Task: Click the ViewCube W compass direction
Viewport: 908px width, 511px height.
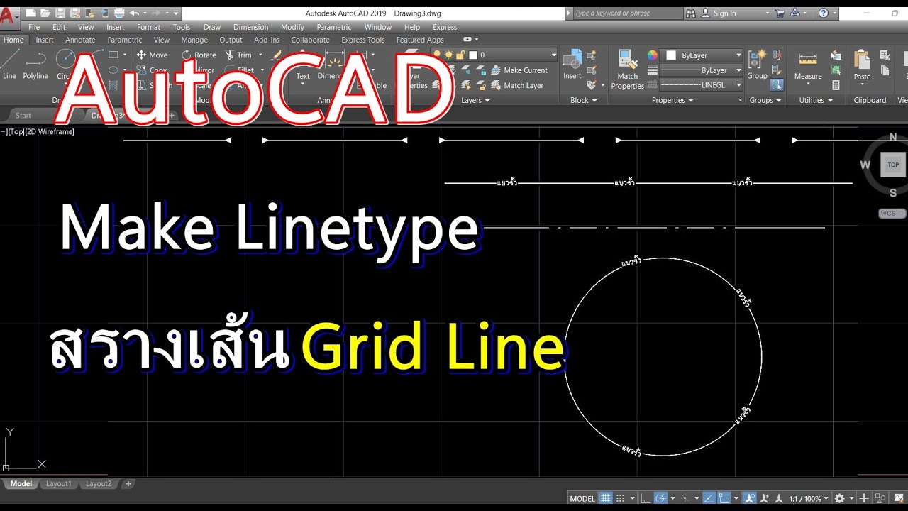Action: click(865, 165)
